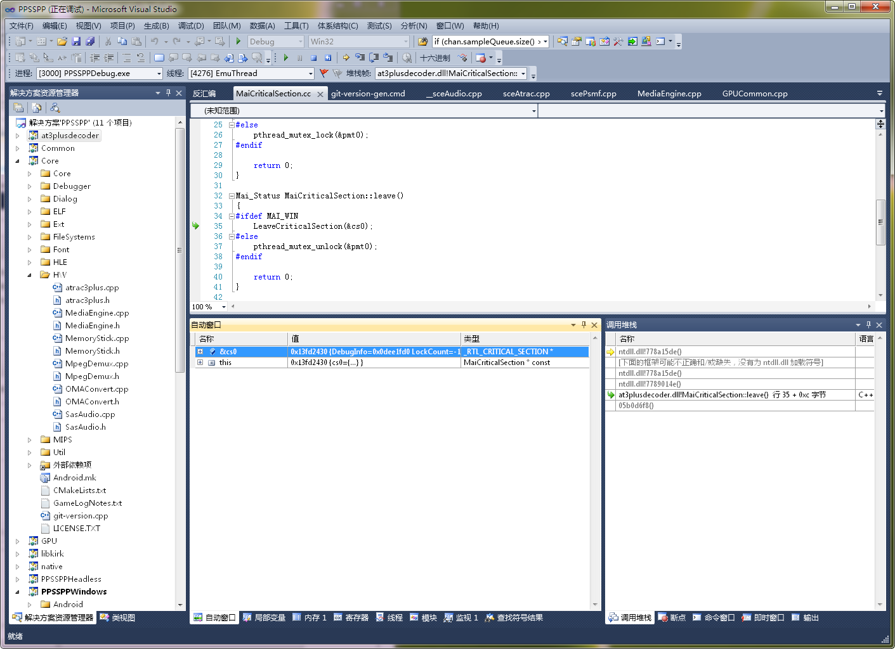Click the Undo arrow icon

pyautogui.click(x=154, y=41)
